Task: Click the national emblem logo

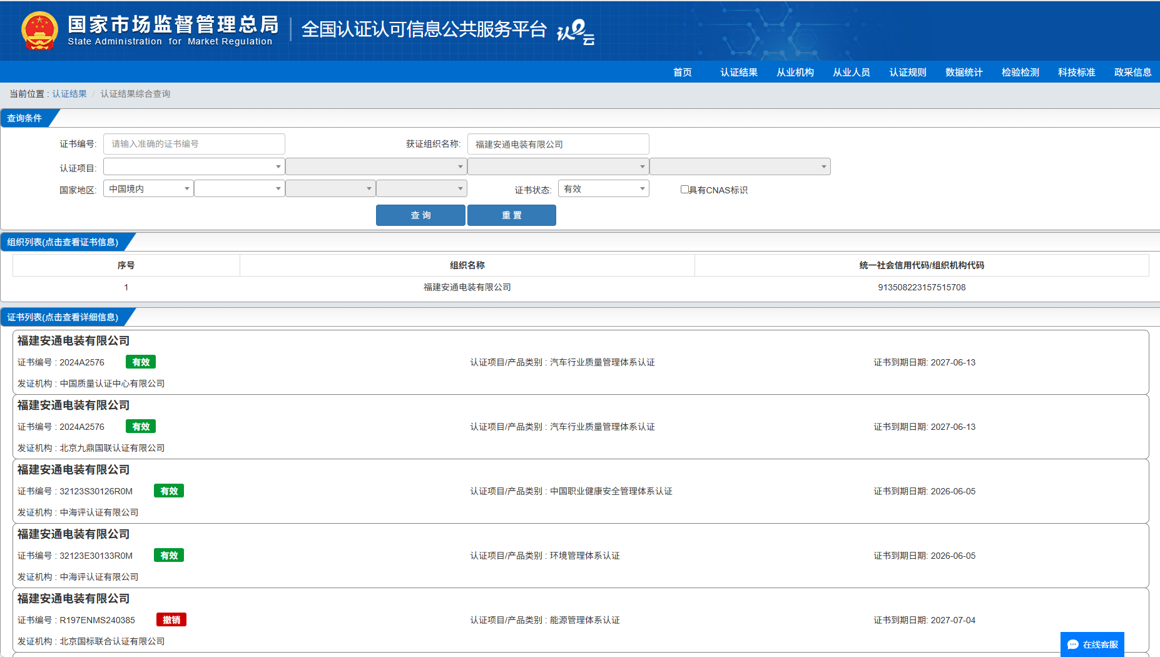Action: pos(39,30)
